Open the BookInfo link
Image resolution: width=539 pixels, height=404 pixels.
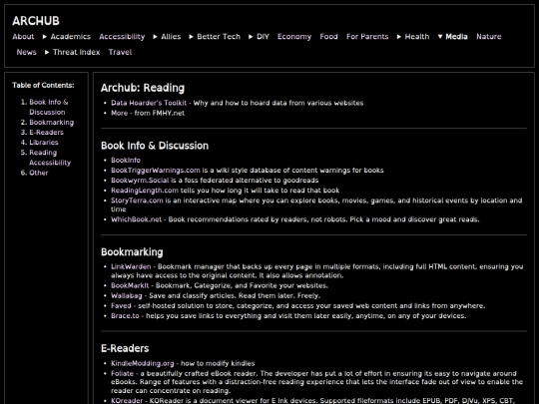pos(126,160)
